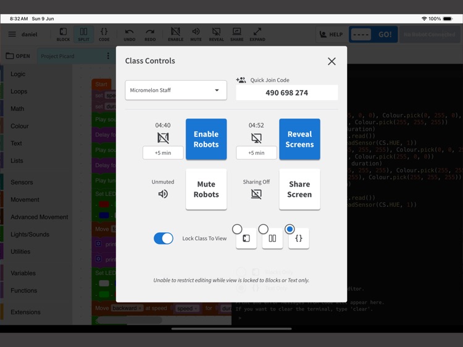Open the hamburger menu beside daniel
The image size is (463, 347).
pyautogui.click(x=12, y=34)
